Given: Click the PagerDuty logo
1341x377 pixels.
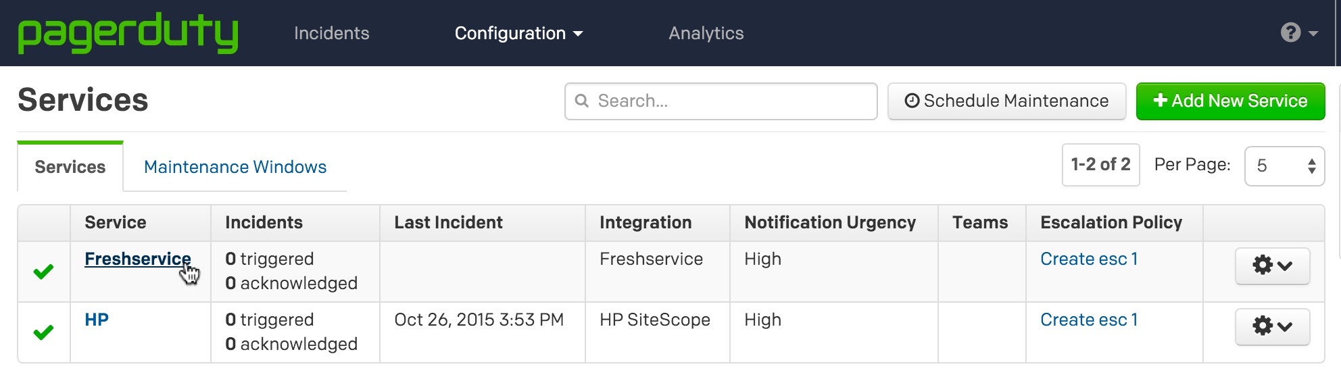Looking at the screenshot, I should (128, 32).
